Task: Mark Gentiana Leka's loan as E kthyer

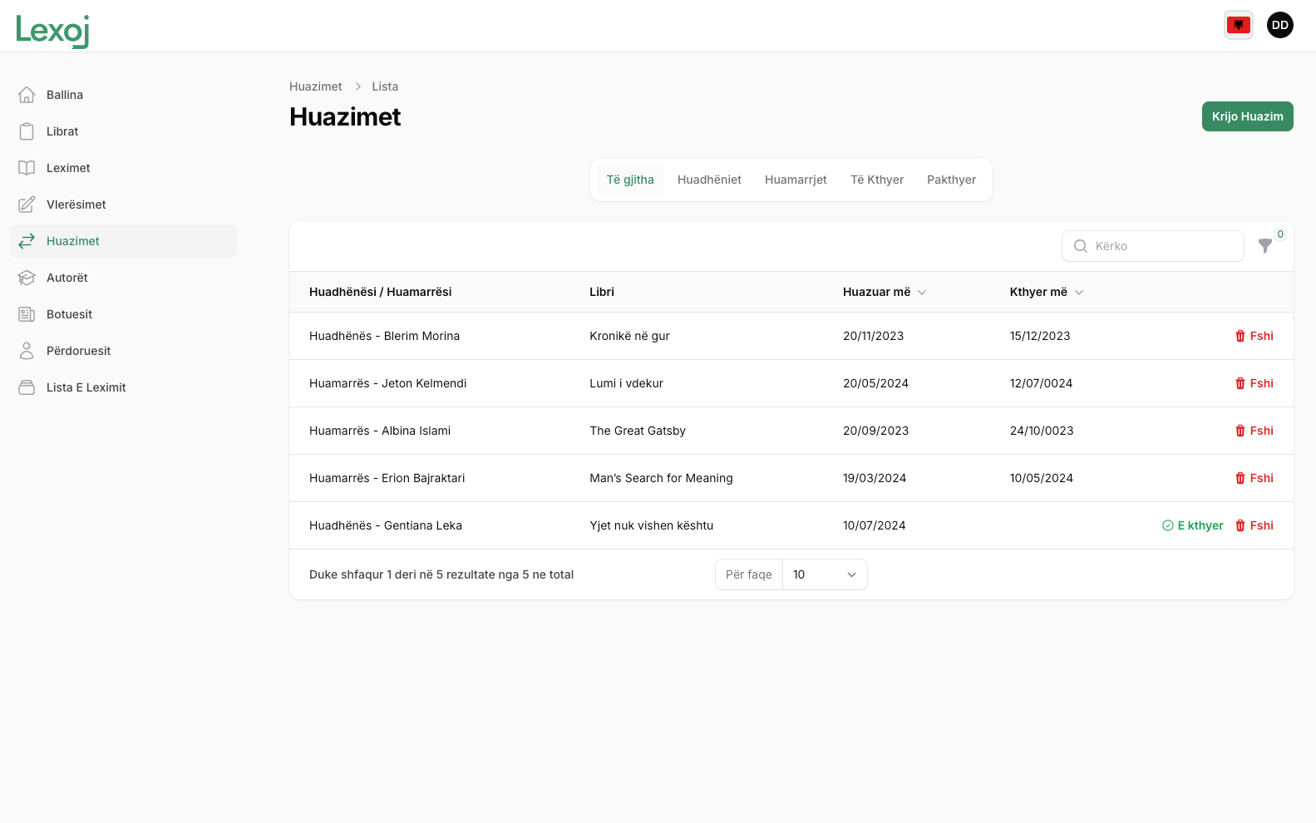Action: [1192, 525]
